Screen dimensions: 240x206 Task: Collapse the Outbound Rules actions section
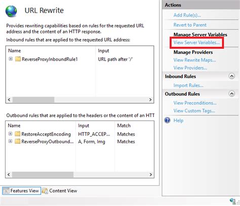pyautogui.click(x=232, y=94)
